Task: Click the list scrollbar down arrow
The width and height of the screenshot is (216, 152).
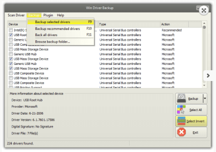Action: click(204, 86)
